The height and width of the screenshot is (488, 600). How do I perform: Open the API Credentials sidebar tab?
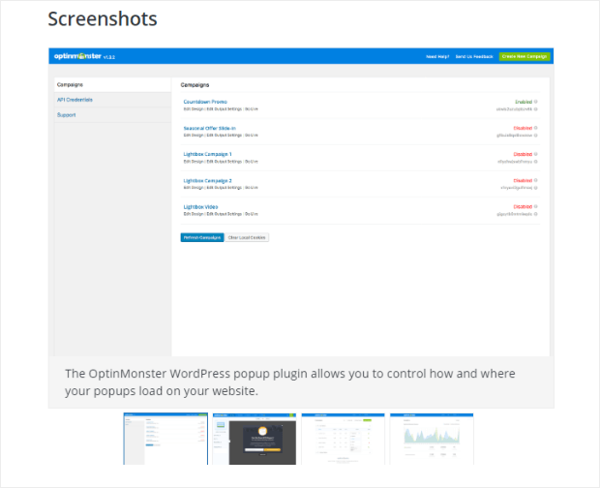pos(112,100)
